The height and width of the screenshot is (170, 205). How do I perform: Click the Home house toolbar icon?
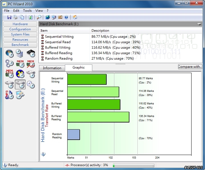pyautogui.click(x=75, y=17)
